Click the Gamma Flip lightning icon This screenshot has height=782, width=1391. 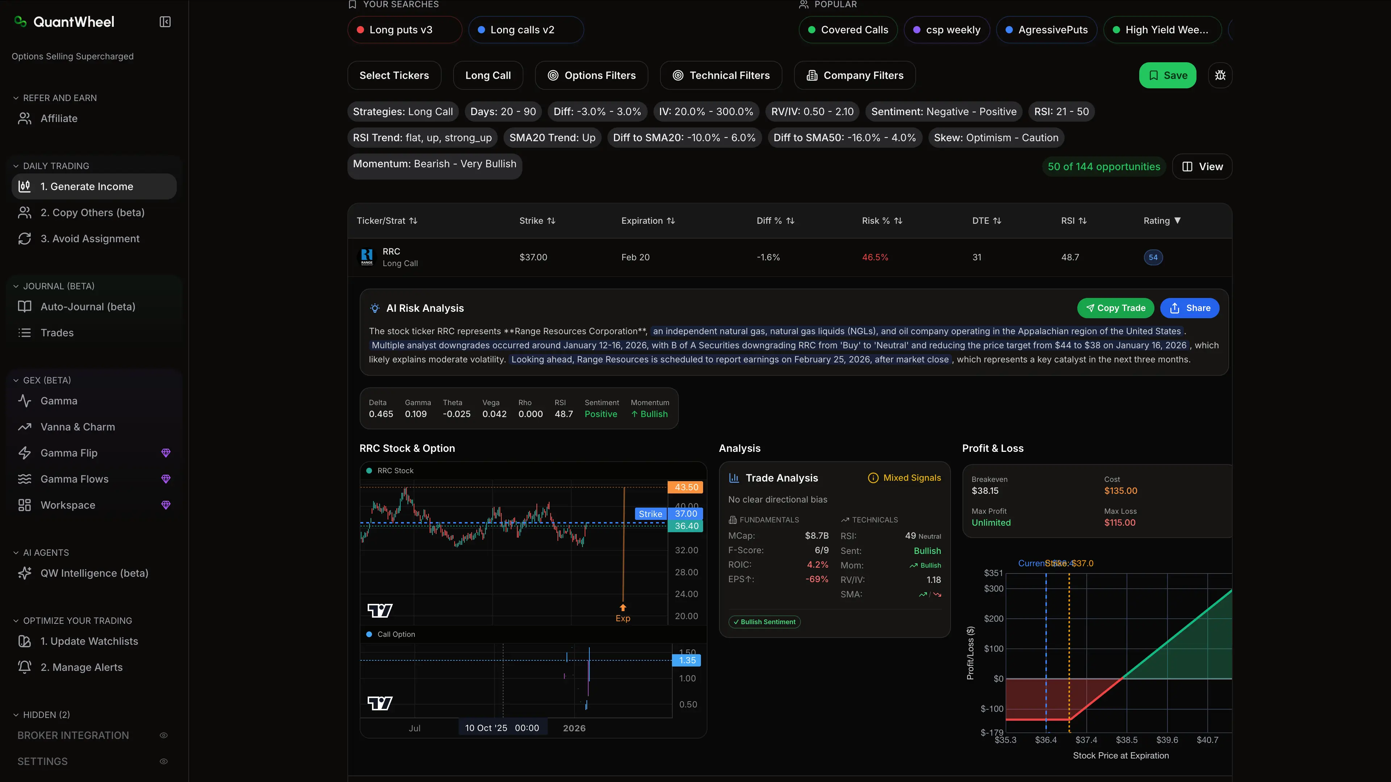tap(24, 453)
